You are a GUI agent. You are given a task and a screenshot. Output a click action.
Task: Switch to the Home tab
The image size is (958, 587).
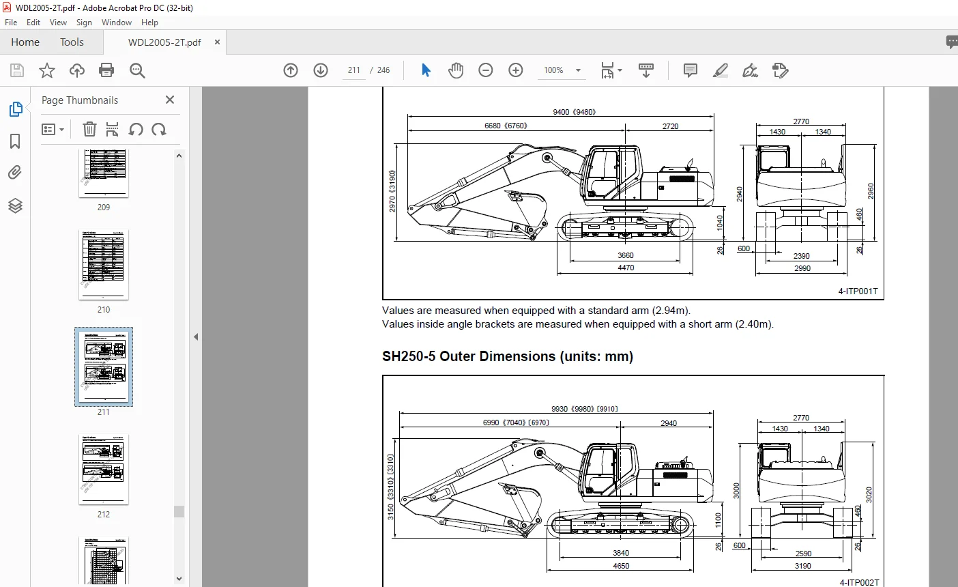pos(25,42)
